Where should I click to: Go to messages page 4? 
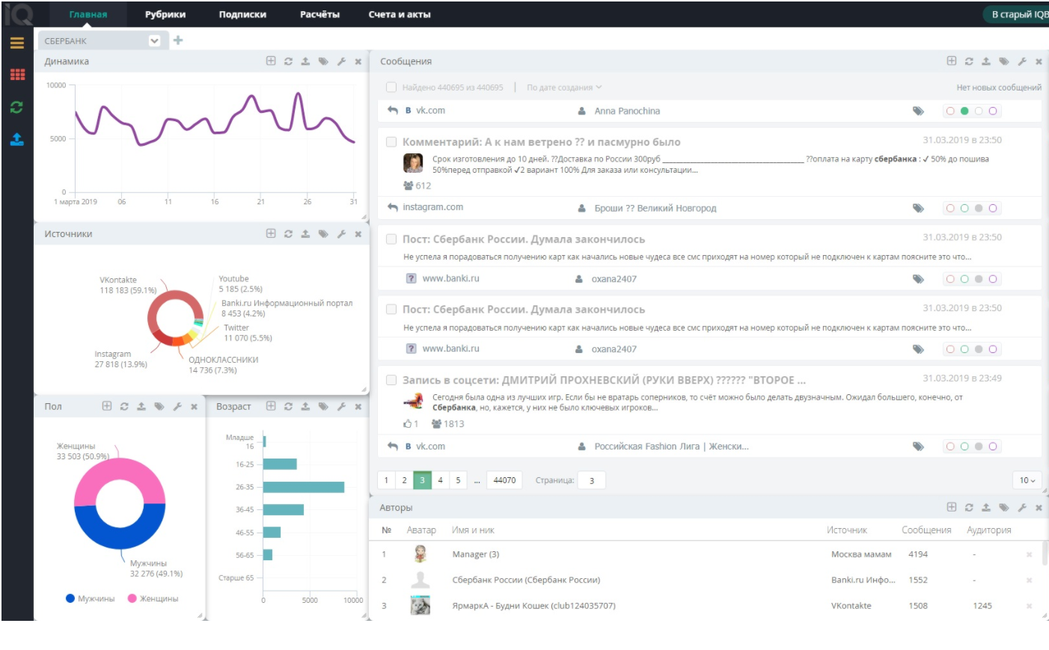[440, 480]
